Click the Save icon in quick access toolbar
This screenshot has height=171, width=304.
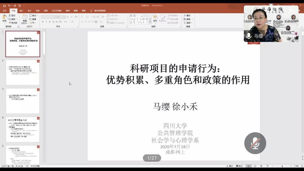pos(4,6)
